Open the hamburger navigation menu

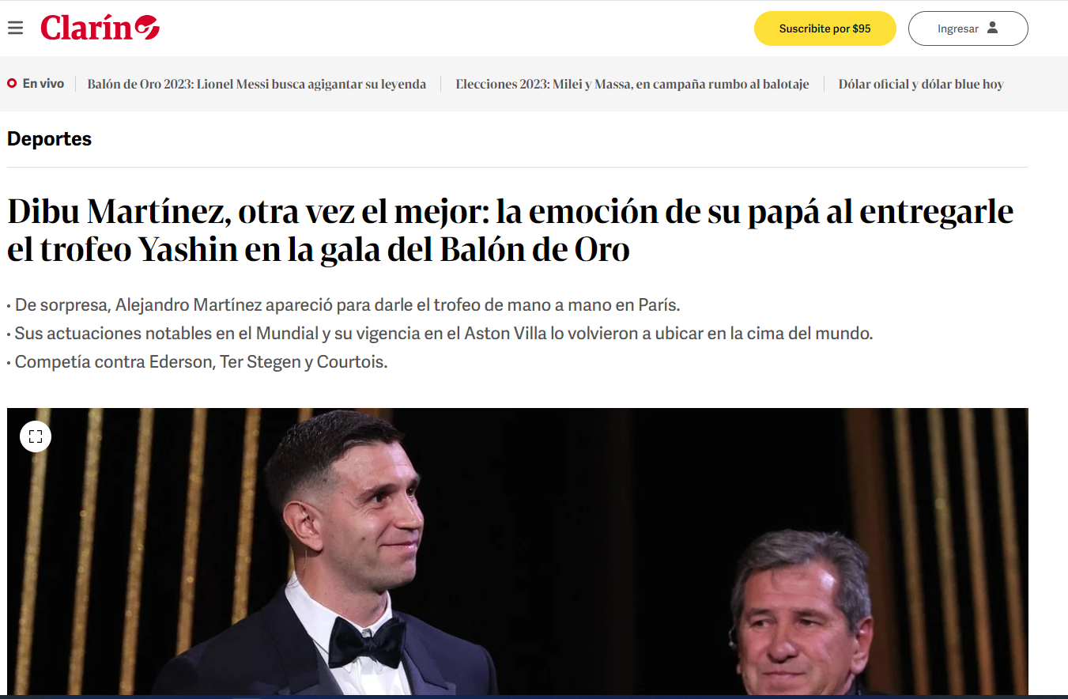coord(15,28)
